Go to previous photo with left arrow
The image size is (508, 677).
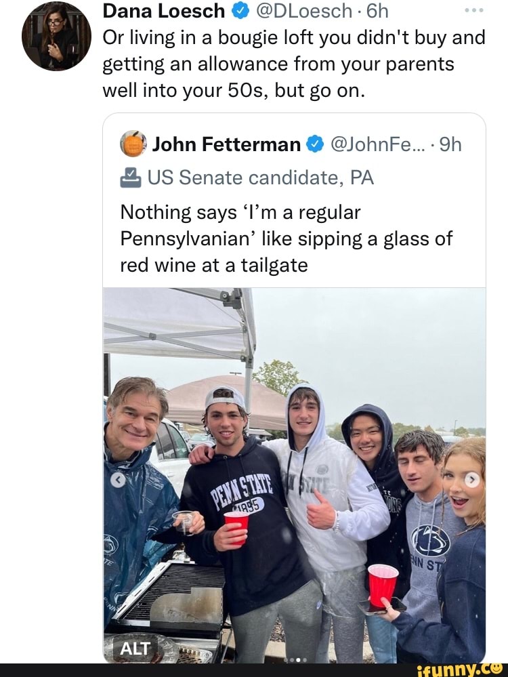point(119,480)
